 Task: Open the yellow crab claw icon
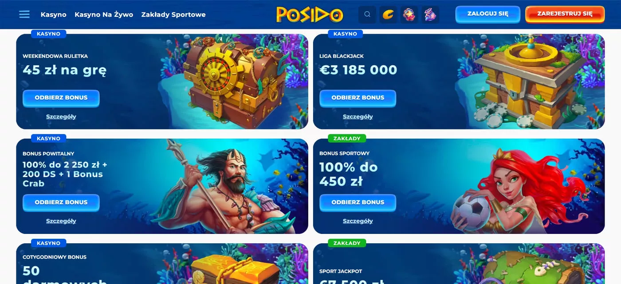(x=388, y=14)
